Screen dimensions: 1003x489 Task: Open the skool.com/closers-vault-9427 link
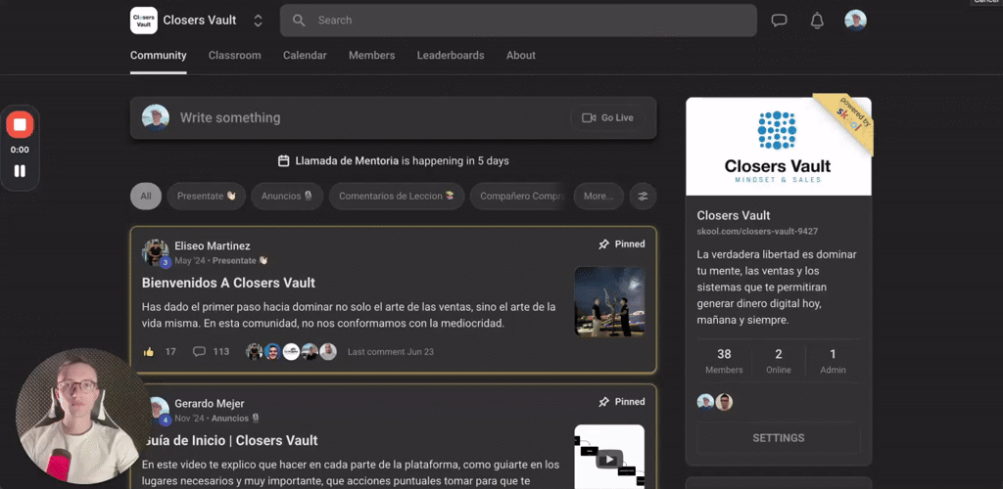point(757,232)
